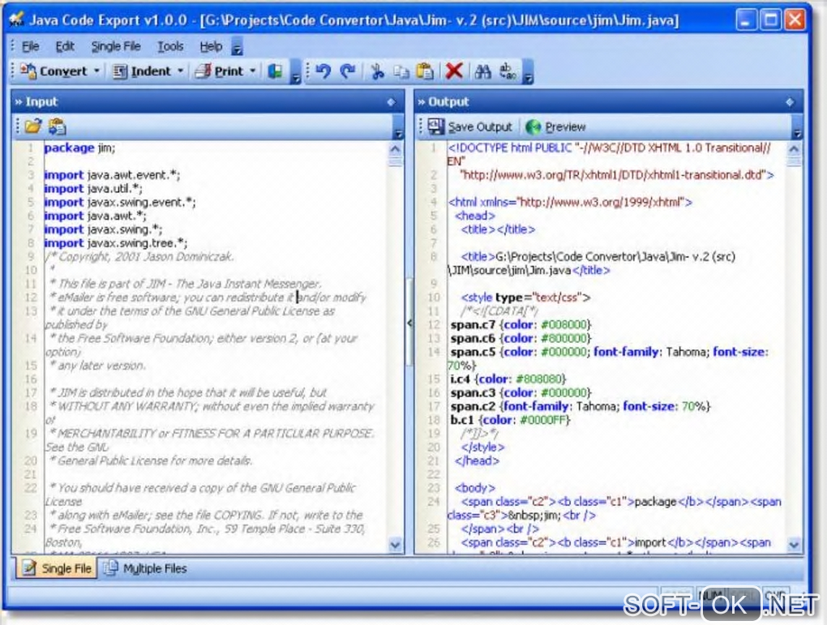Click Output line "i.c4 {color: #808080}"
Image resolution: width=827 pixels, height=625 pixels.
508,379
